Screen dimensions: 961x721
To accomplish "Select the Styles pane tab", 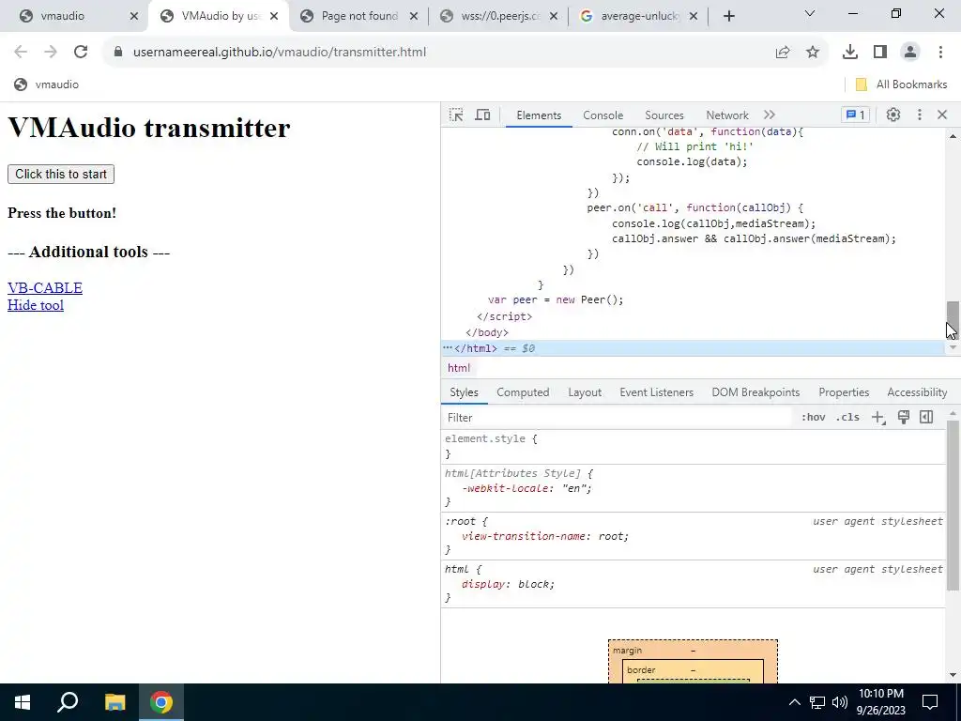I will [x=464, y=392].
